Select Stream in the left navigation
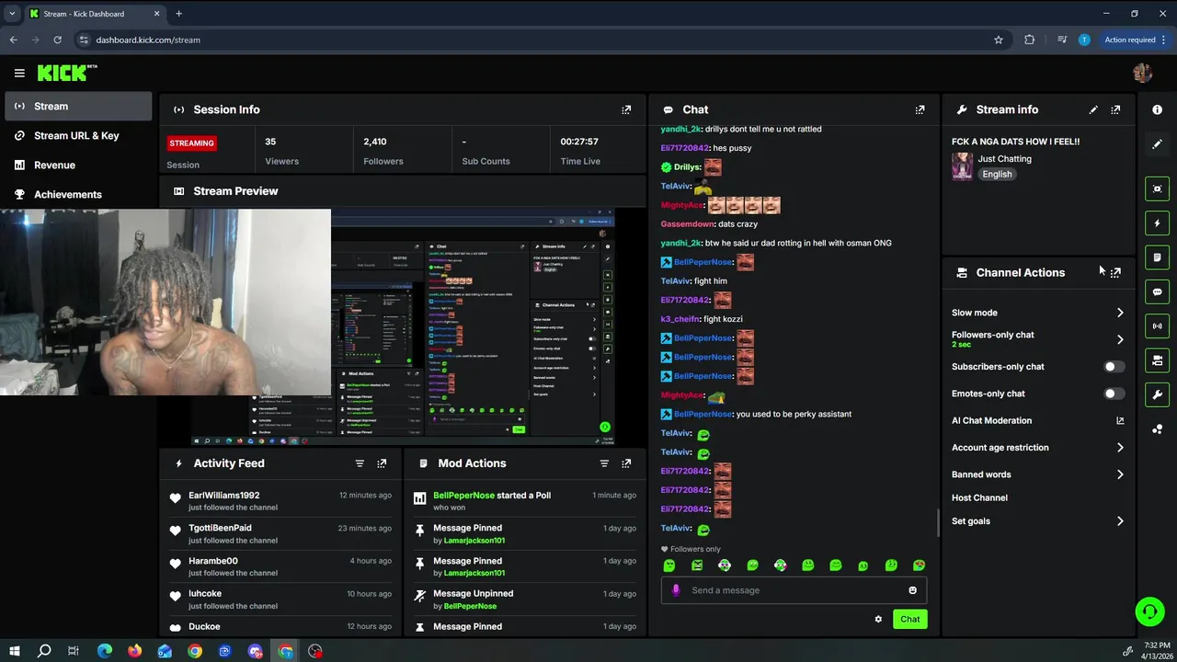This screenshot has height=662, width=1177. 78,106
